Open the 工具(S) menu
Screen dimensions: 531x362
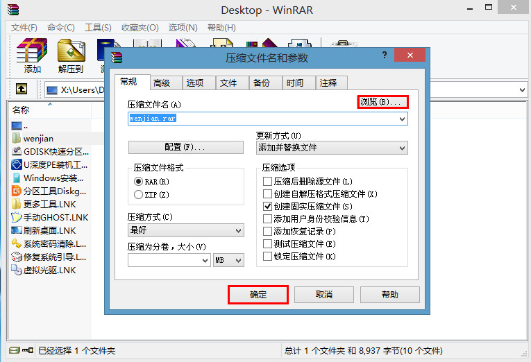coord(98,28)
